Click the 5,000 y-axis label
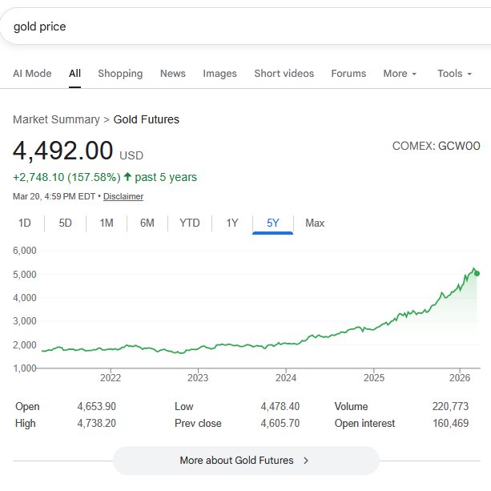 tap(25, 274)
